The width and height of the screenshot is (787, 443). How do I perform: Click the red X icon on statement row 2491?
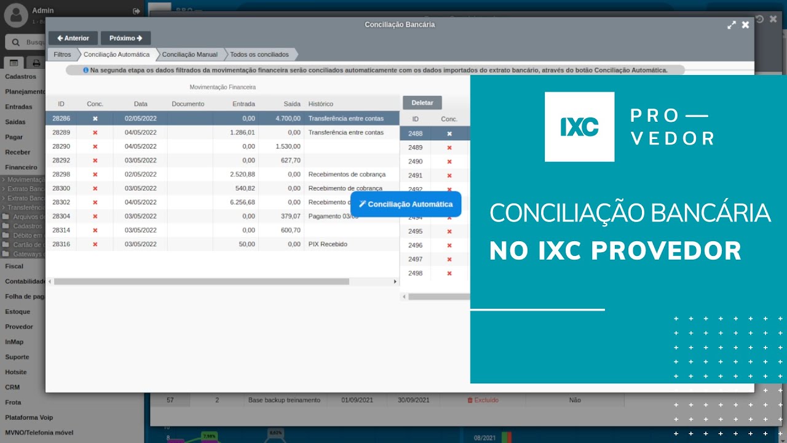449,175
